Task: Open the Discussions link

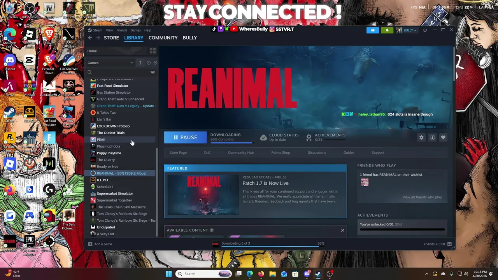Action: click(x=317, y=152)
